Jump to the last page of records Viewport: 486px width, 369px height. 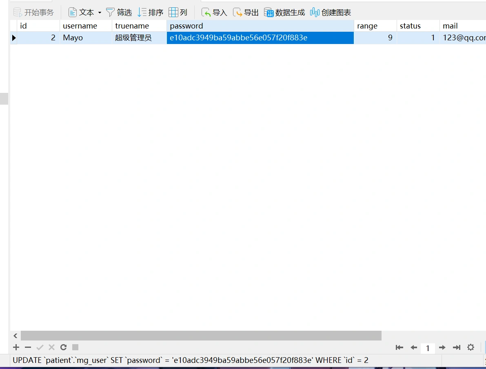point(457,347)
